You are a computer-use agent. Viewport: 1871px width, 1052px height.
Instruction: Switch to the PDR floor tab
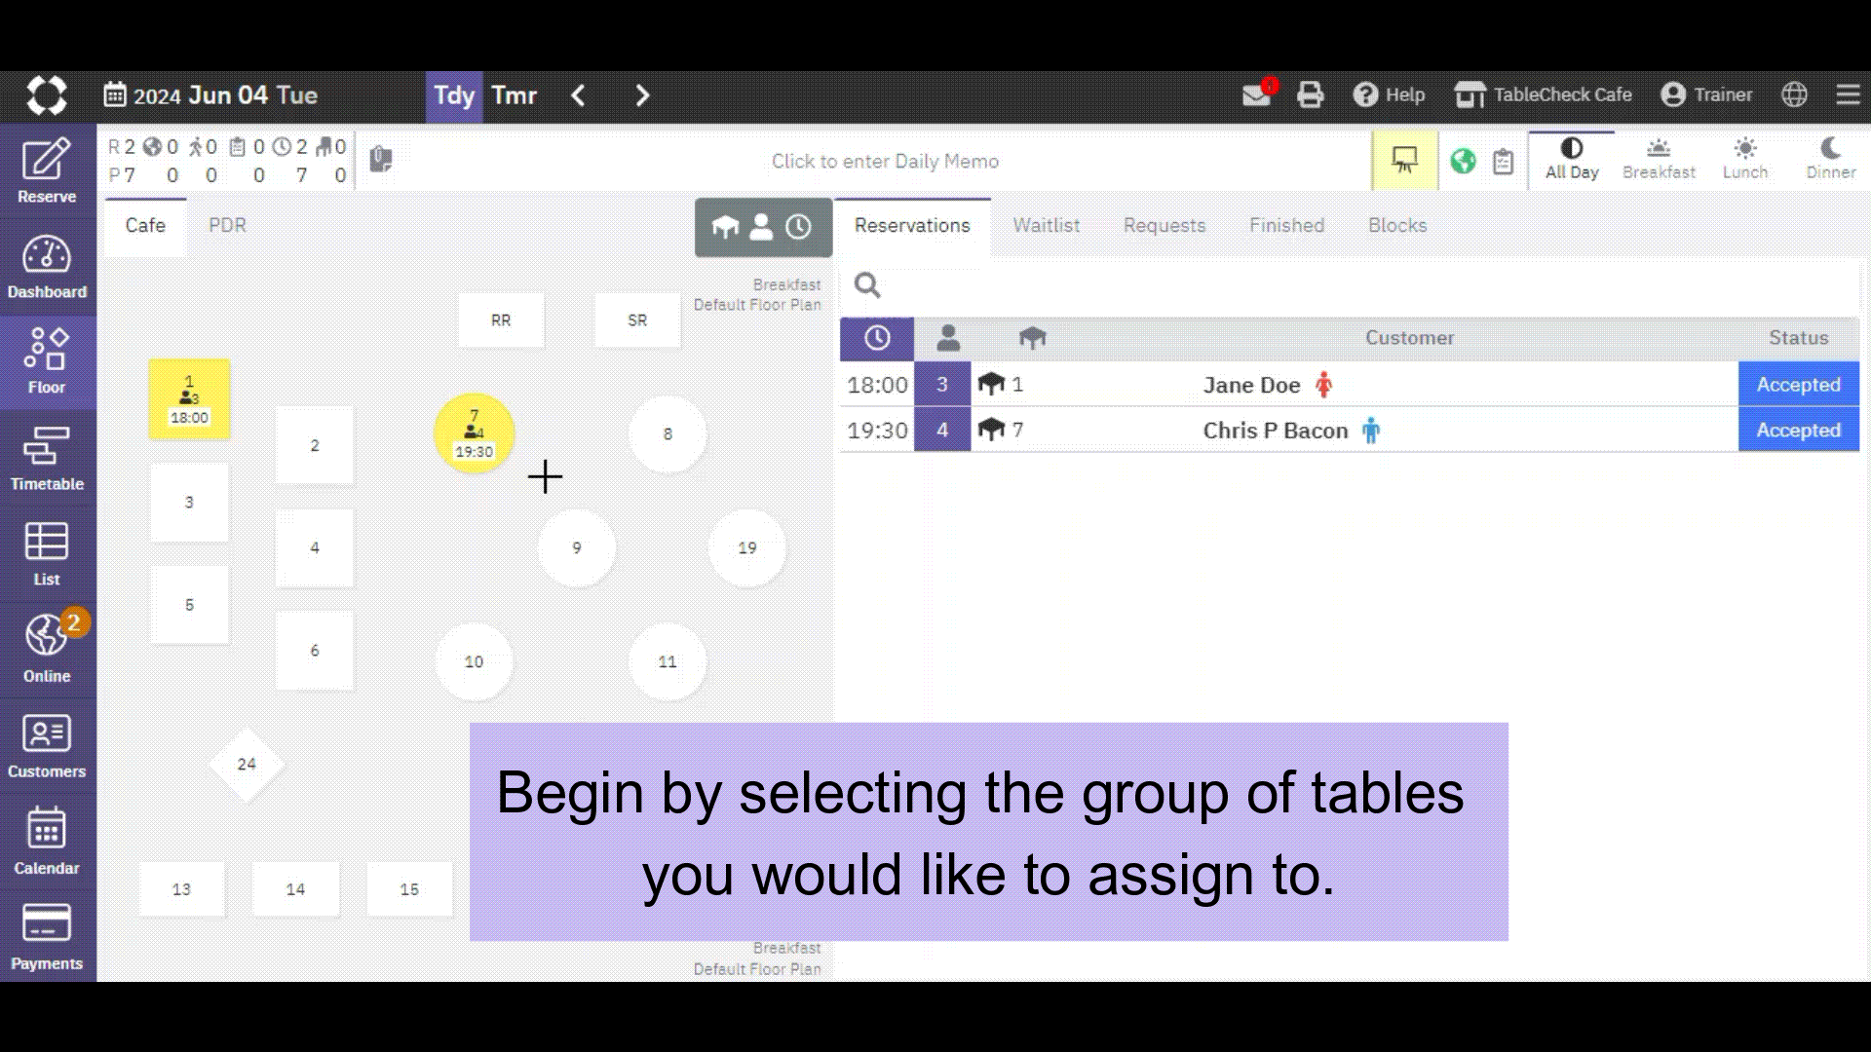tap(227, 226)
